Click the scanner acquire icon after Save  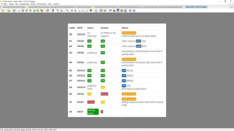(19, 11)
